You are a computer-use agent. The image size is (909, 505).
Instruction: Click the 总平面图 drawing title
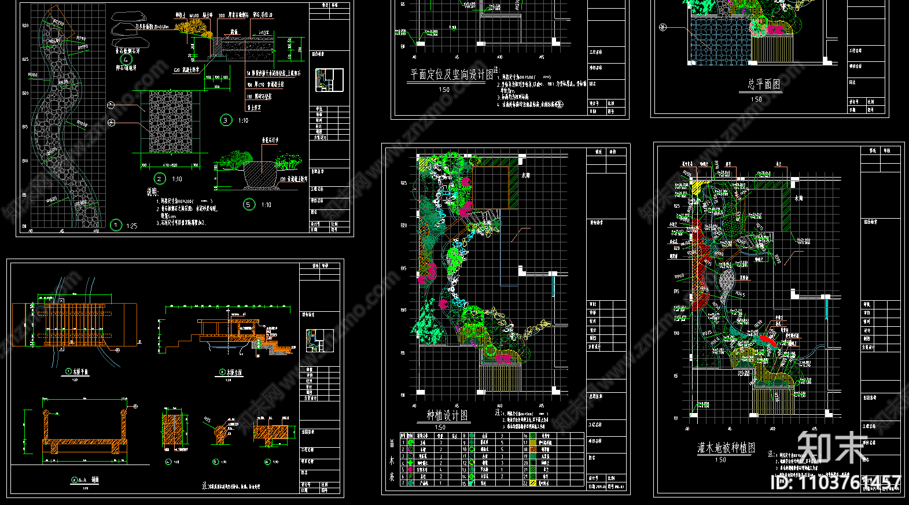[764, 84]
